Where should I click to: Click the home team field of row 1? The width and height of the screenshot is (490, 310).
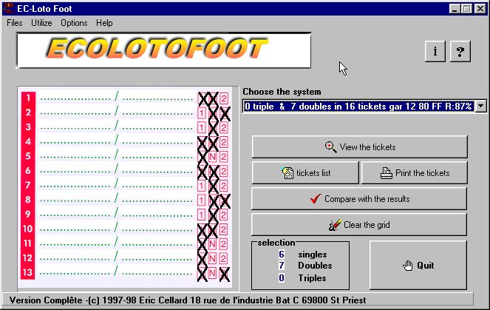point(75,98)
